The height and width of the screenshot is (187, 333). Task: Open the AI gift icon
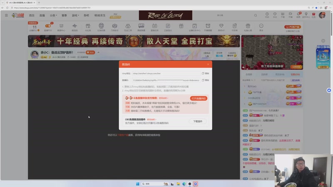point(88,27)
